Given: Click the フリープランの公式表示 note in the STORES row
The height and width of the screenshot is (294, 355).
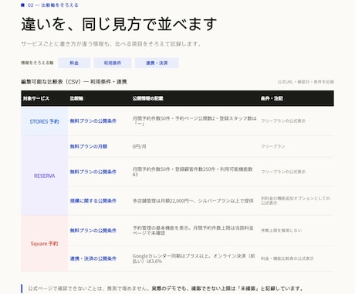Looking at the screenshot, I should coord(283,121).
